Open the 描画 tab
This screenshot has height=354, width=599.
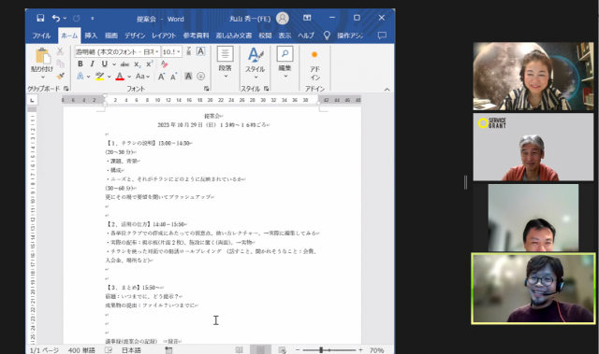[x=111, y=35]
